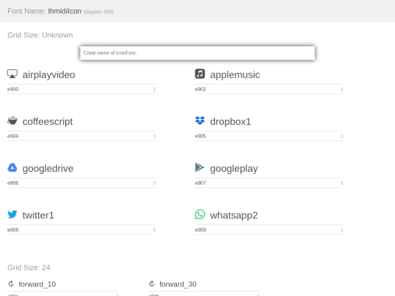The width and height of the screenshot is (395, 296).
Task: Click the glyph character box in dropbox1 row
Action: point(342,136)
